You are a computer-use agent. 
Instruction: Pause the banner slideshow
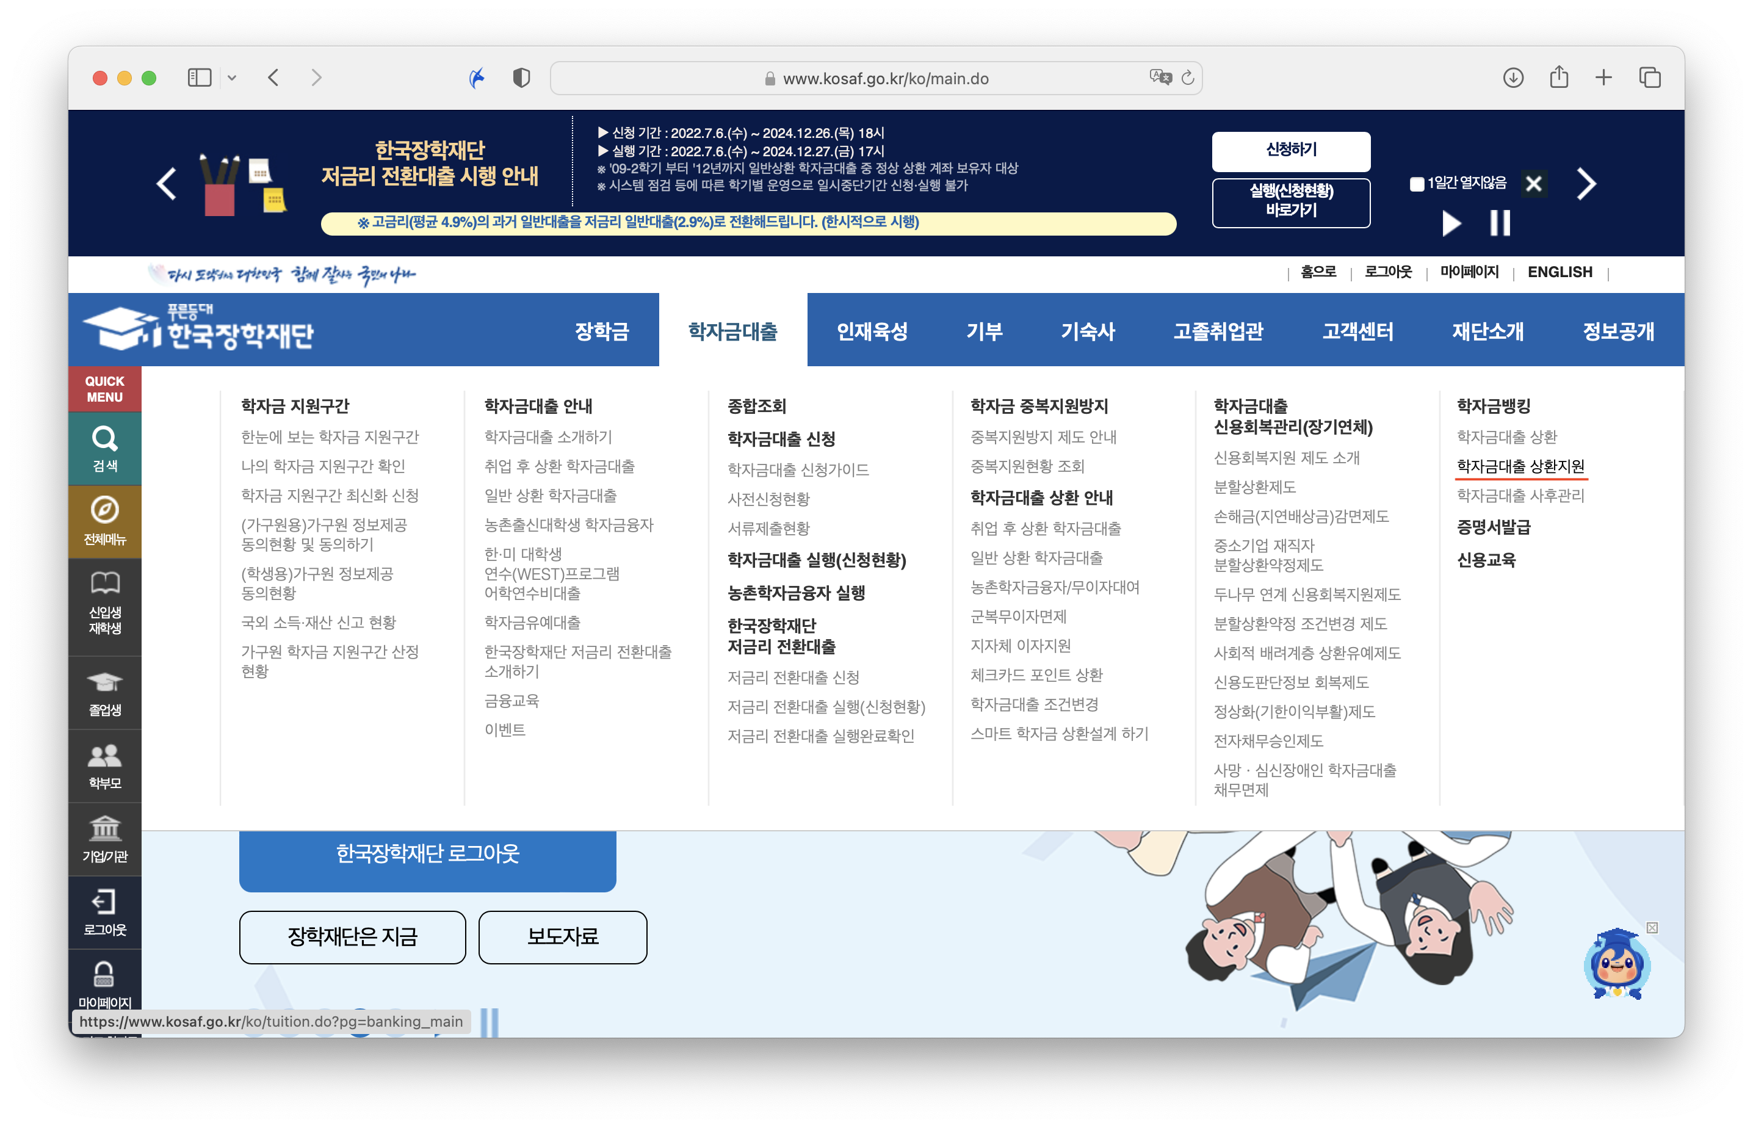pyautogui.click(x=1500, y=223)
